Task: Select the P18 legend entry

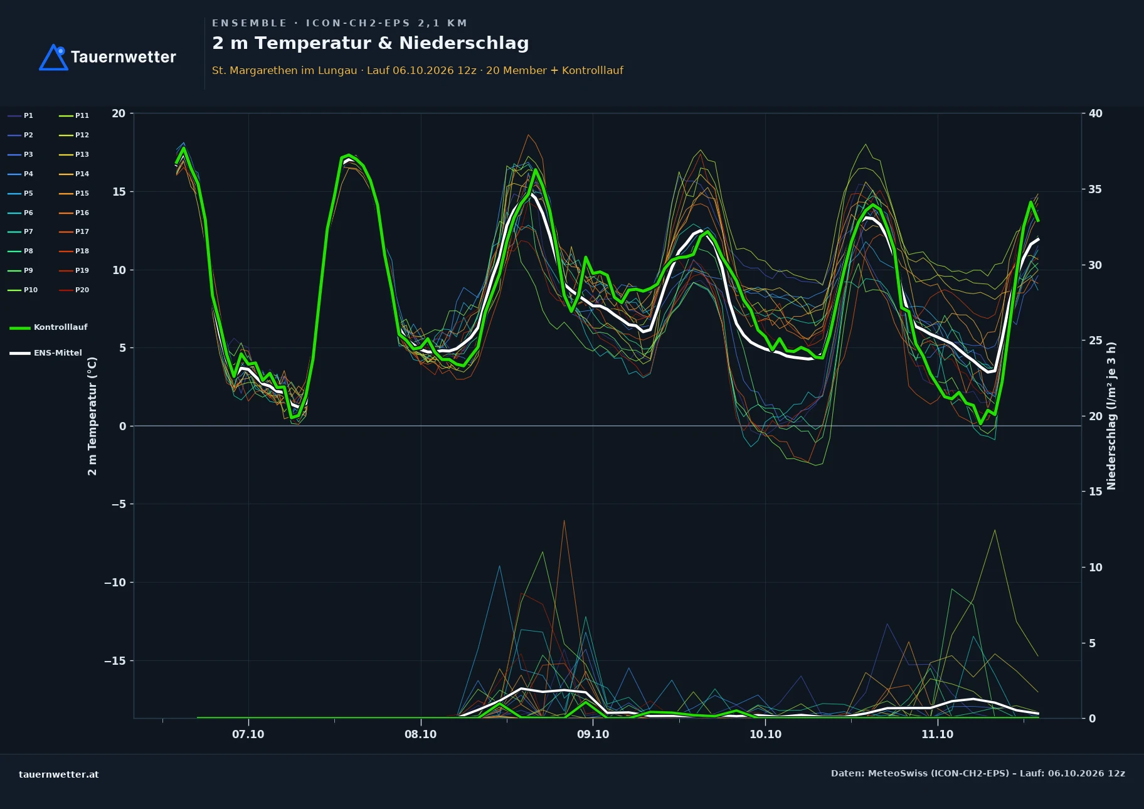Action: pyautogui.click(x=74, y=251)
